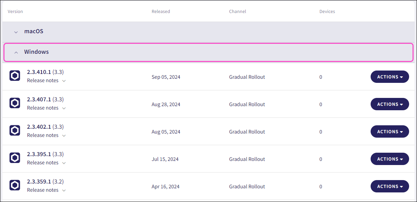The width and height of the screenshot is (417, 202).
Task: Click the app icon beside version 2.3.410.1
Action: point(15,76)
